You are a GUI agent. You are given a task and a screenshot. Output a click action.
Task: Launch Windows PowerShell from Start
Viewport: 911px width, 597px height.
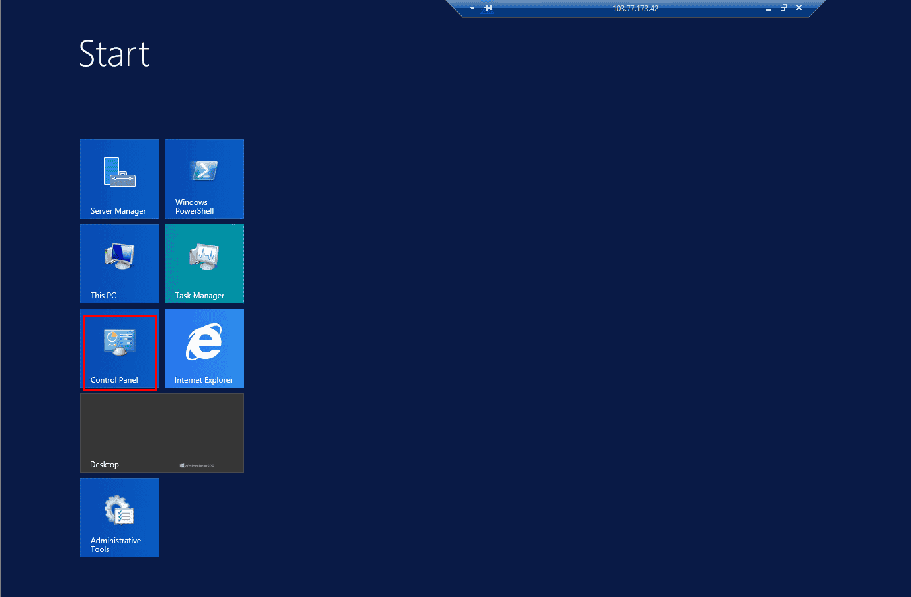[x=204, y=179]
